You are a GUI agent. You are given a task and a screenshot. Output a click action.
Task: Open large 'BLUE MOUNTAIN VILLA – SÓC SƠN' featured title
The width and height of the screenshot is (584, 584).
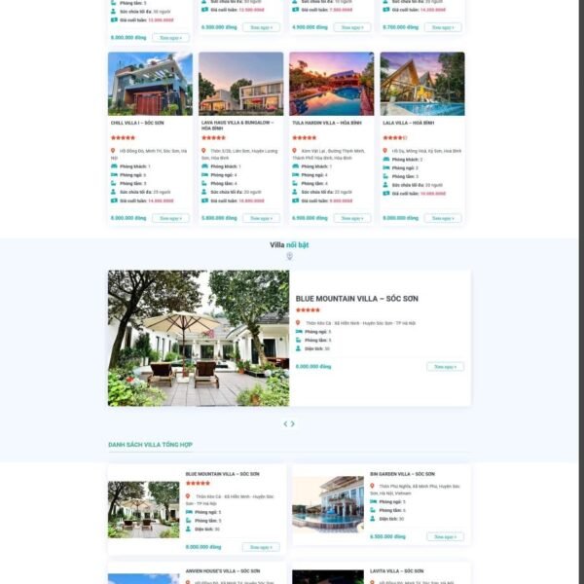point(357,299)
